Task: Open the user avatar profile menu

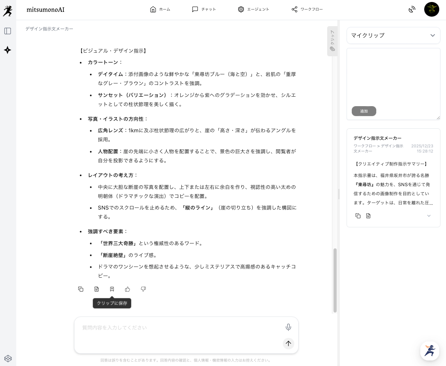Action: (431, 9)
